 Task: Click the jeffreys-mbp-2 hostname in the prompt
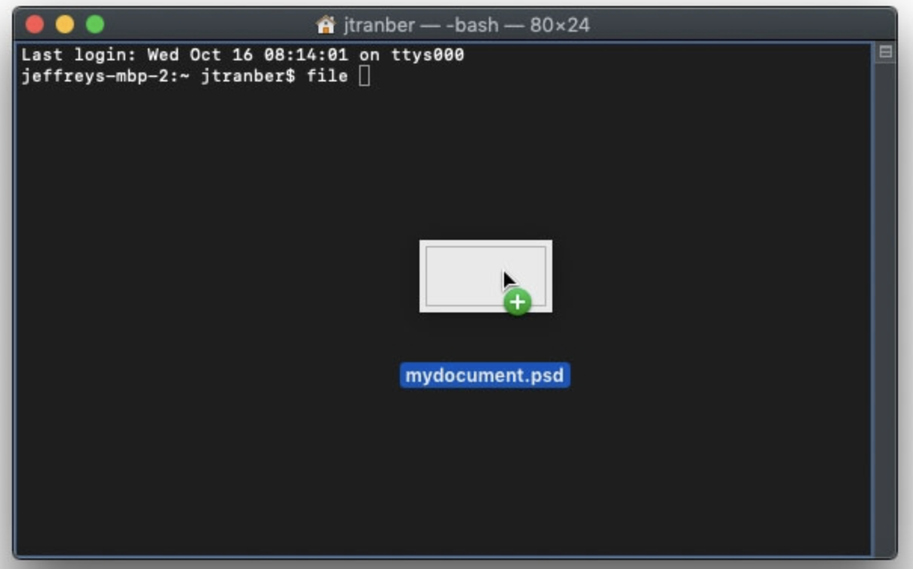[94, 76]
